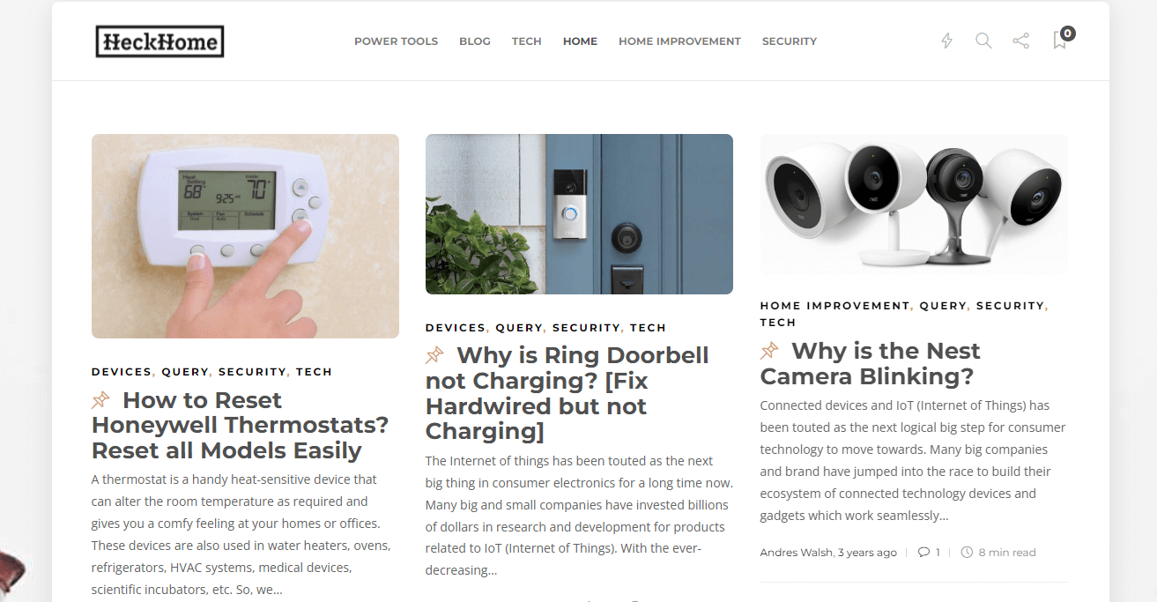Select the Security navigation item
The height and width of the screenshot is (602, 1157).
(x=790, y=41)
